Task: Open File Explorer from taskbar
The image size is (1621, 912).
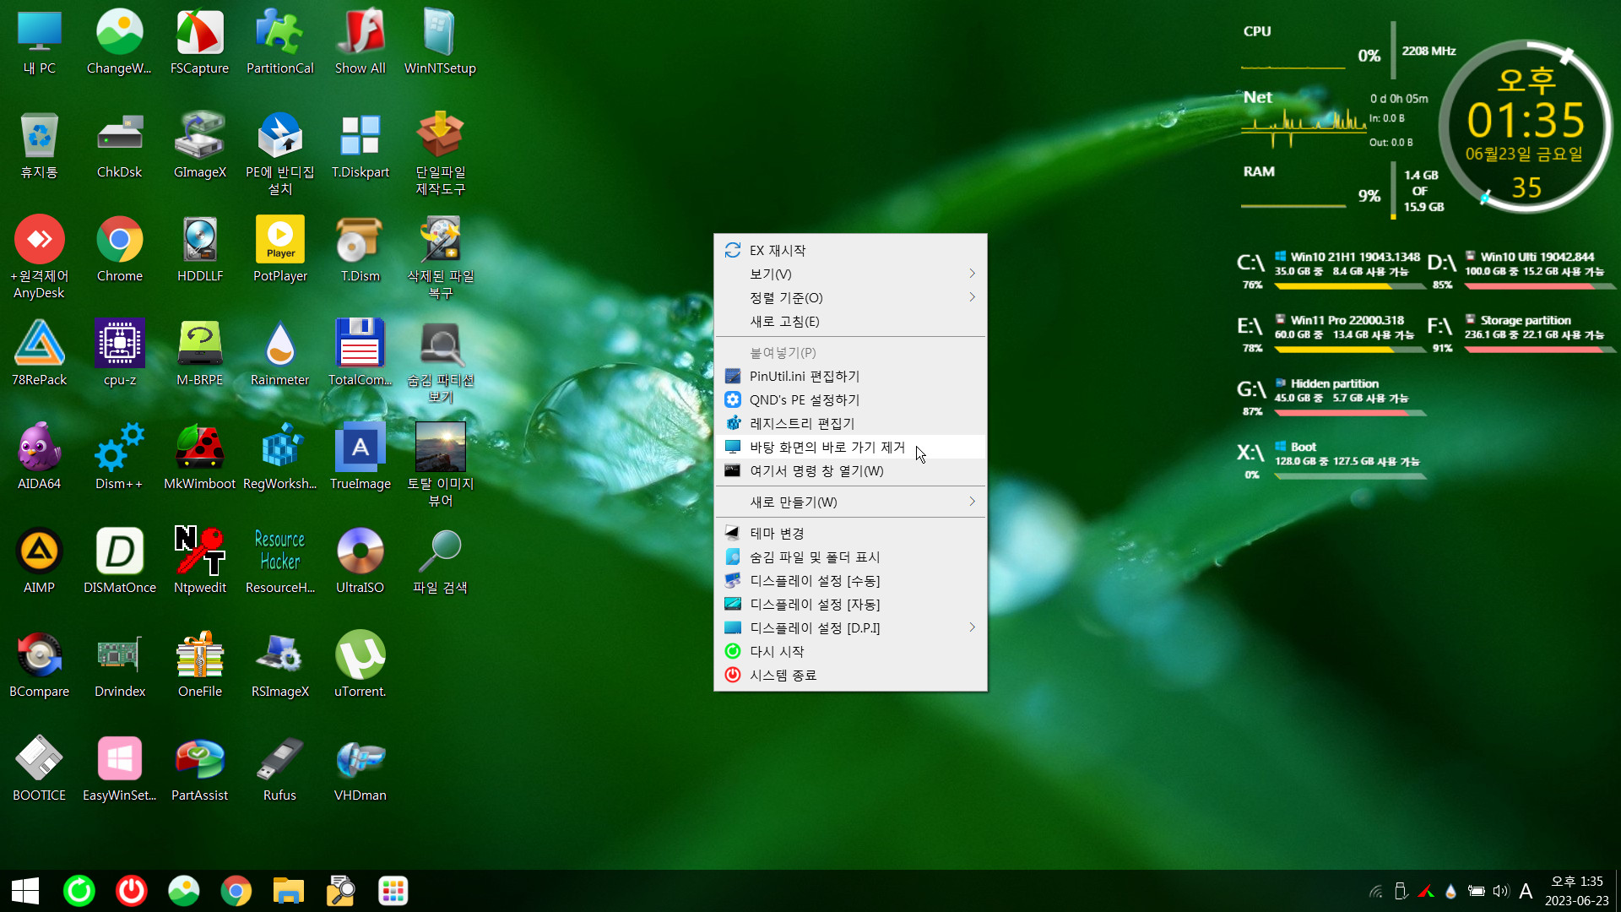Action: click(289, 891)
